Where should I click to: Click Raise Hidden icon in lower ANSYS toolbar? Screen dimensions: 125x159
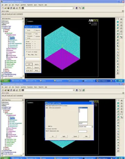coord(77,90)
